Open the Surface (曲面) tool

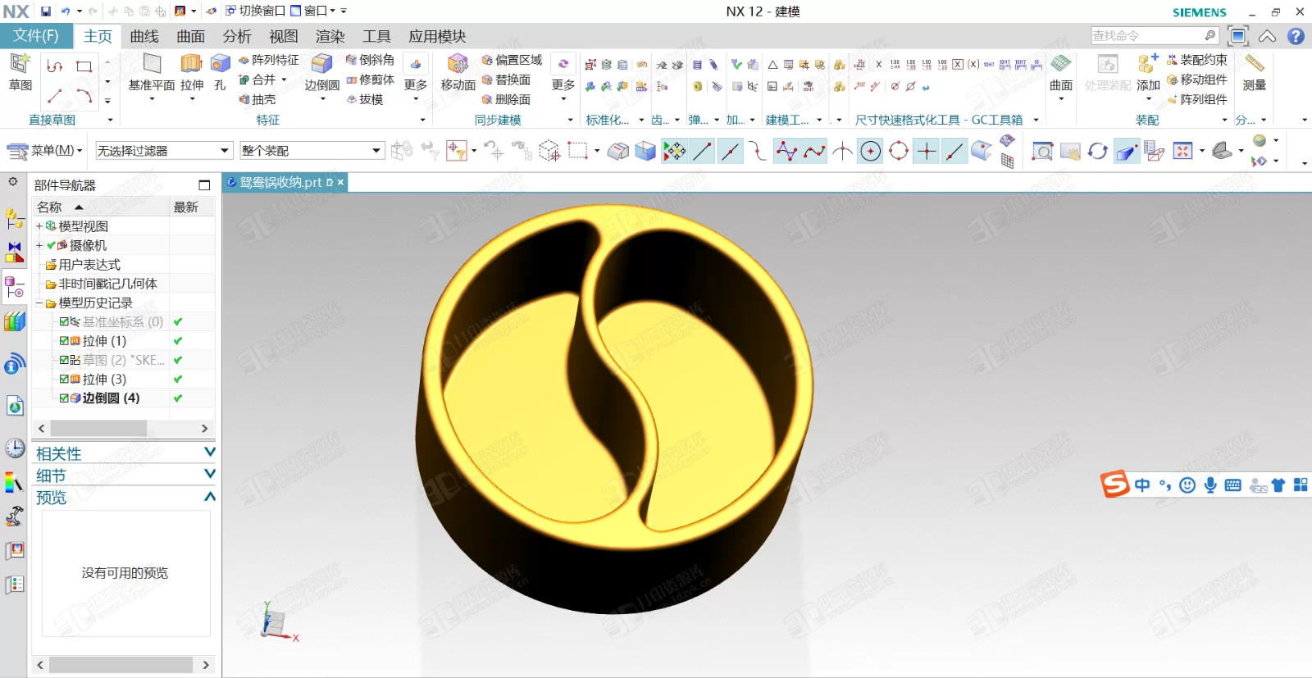tap(1061, 71)
